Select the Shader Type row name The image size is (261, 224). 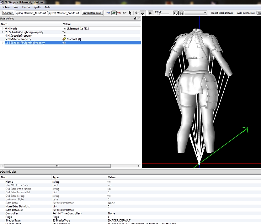point(13,221)
